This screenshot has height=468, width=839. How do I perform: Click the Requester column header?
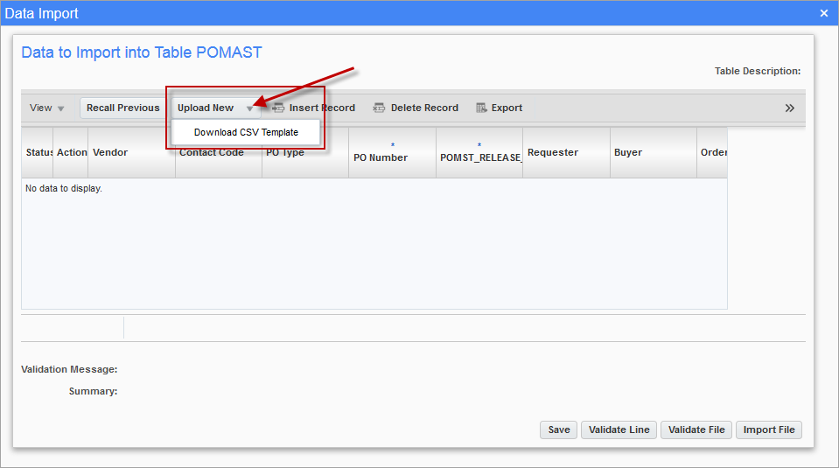[567, 152]
